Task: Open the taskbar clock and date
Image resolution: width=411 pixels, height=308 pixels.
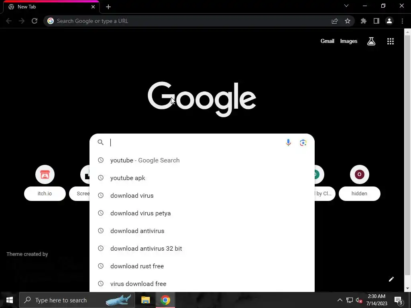Action: tap(376, 300)
